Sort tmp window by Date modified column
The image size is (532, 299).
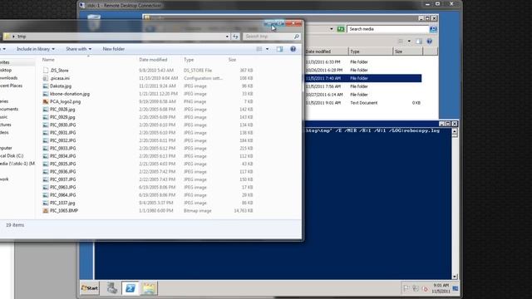[153, 60]
